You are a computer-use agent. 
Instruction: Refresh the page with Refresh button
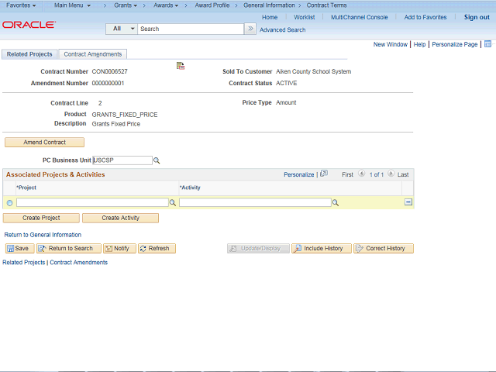[157, 249]
